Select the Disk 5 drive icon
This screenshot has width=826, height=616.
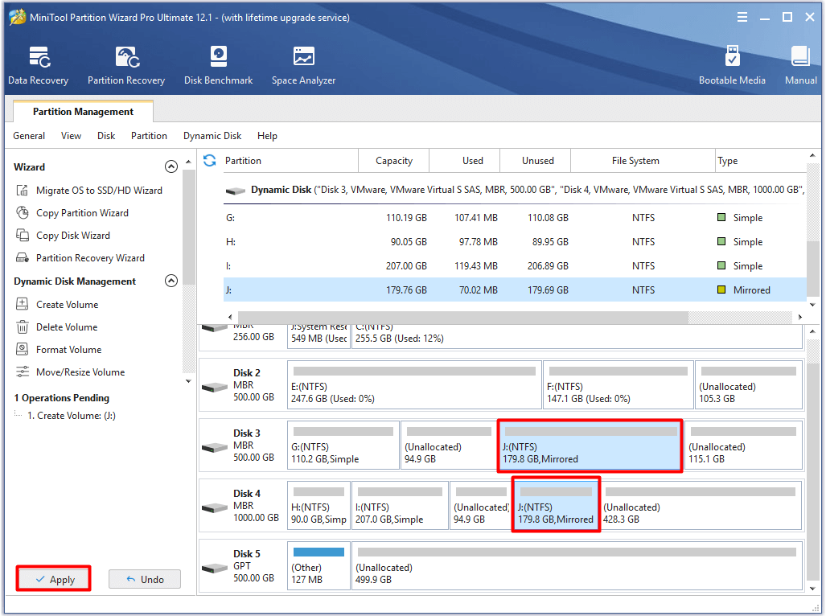pyautogui.click(x=215, y=569)
